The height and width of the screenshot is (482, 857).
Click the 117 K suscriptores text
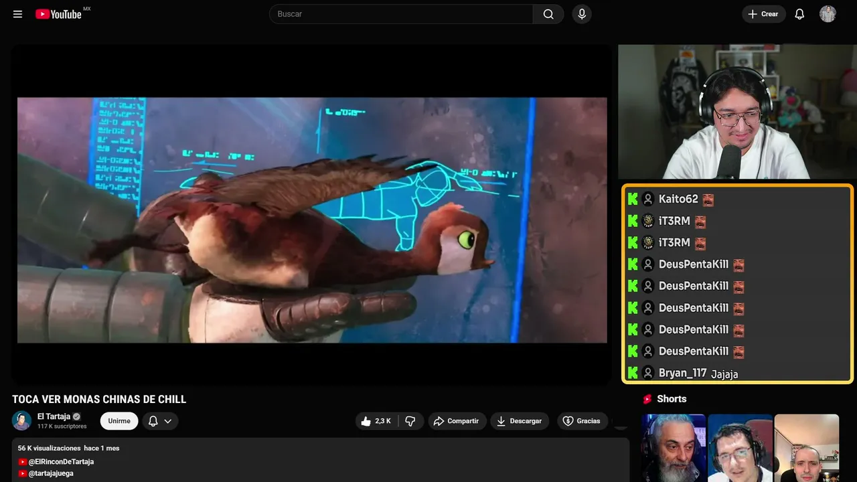[x=62, y=426]
